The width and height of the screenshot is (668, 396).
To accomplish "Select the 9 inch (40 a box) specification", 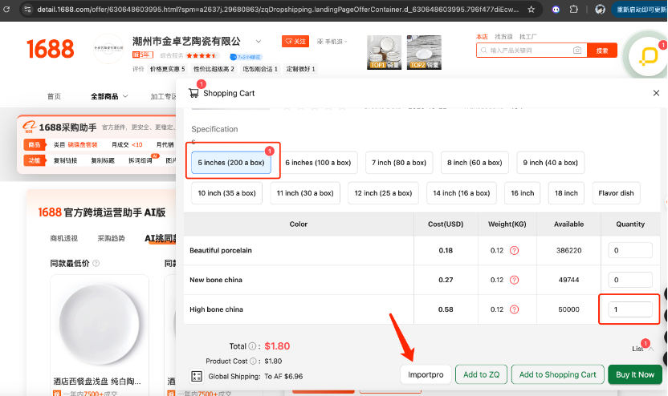I will point(551,163).
